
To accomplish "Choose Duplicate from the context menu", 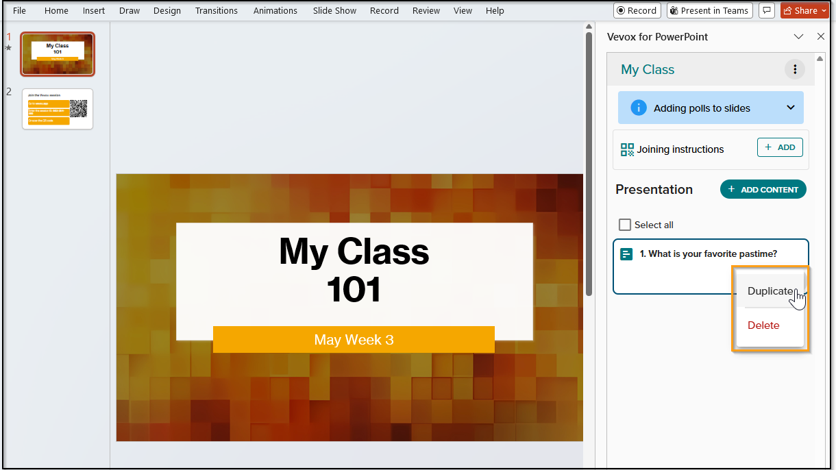I will pos(770,290).
